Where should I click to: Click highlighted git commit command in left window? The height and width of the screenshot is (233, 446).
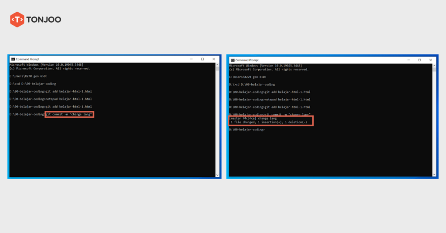[x=70, y=114]
